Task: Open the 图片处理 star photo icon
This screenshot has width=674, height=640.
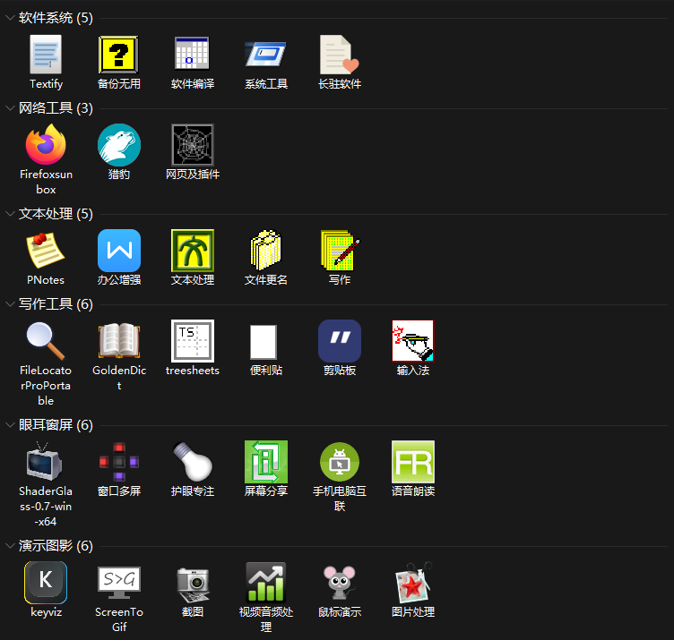Action: [x=412, y=584]
